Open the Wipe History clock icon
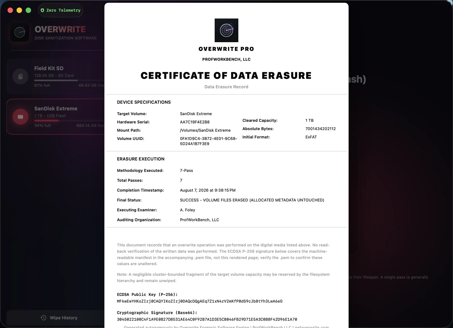This screenshot has height=328, width=453. click(x=44, y=318)
